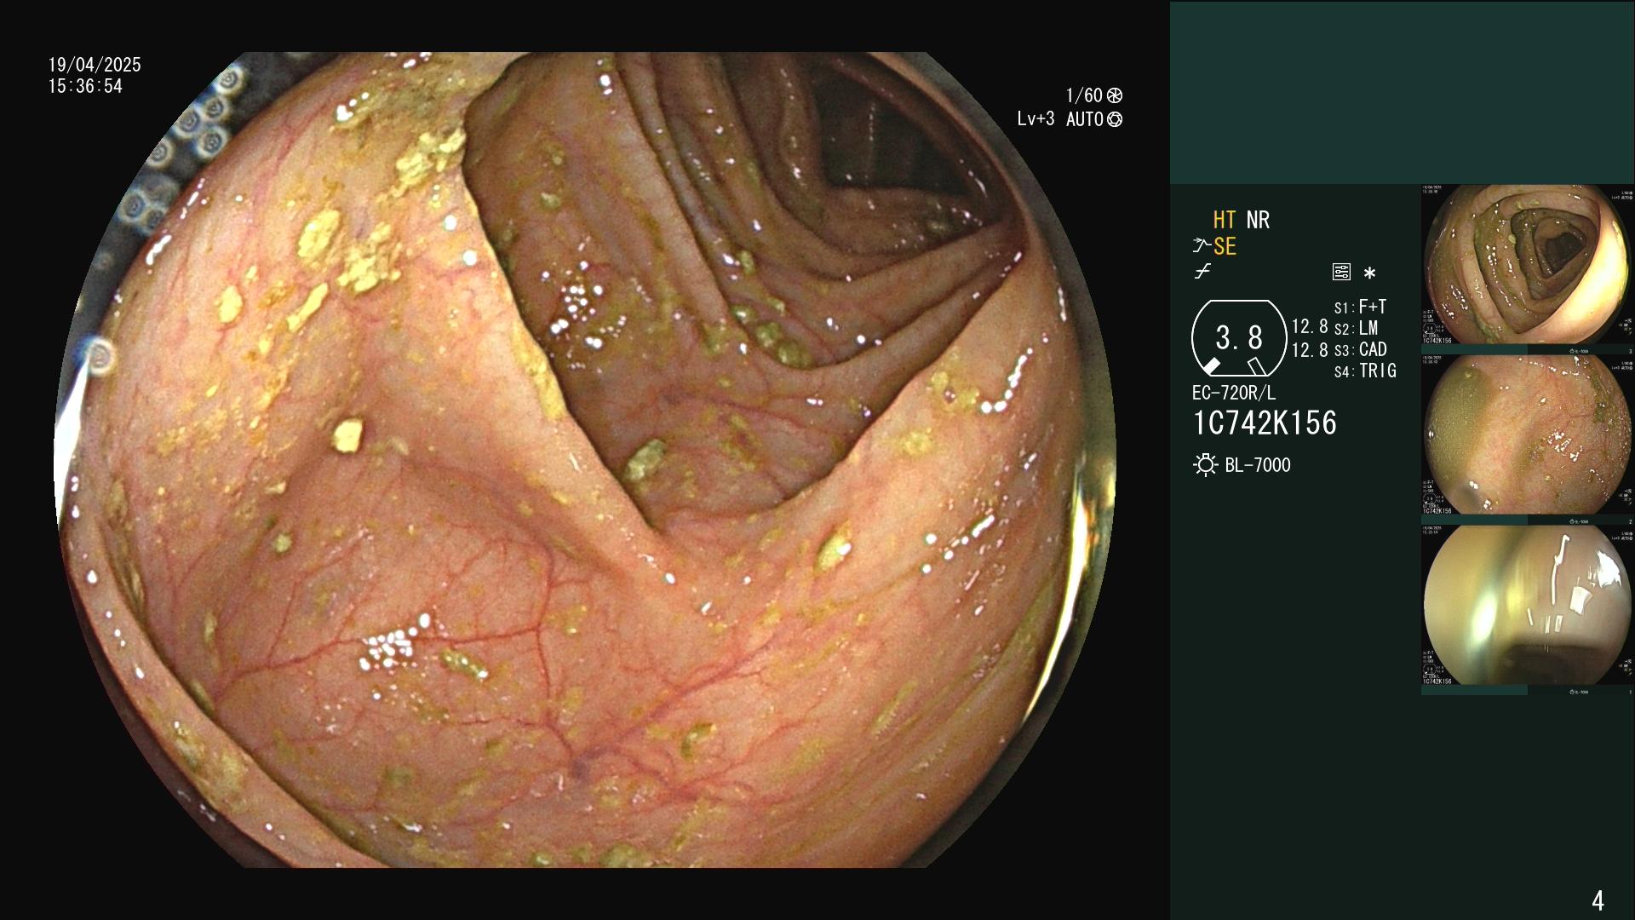Click the 1/60 shutter speed value

click(x=1084, y=95)
